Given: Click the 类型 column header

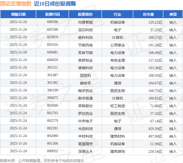Looking at the screenshot, I should coord(173,14).
